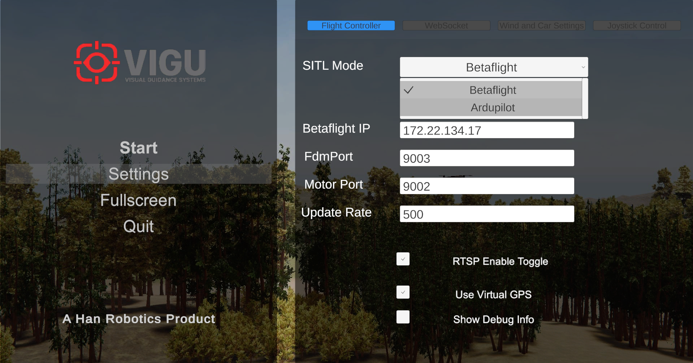The height and width of the screenshot is (363, 693).
Task: Click the dropdown list scrollbar
Action: coord(585,98)
